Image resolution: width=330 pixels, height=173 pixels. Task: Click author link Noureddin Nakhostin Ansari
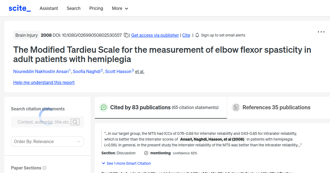(41, 71)
